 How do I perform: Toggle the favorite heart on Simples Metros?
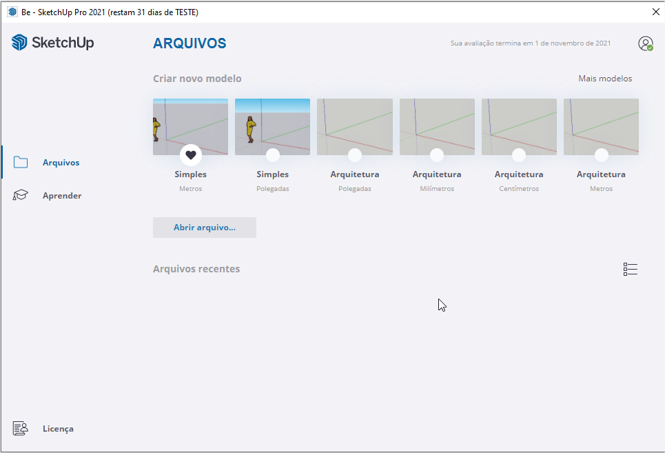click(190, 155)
